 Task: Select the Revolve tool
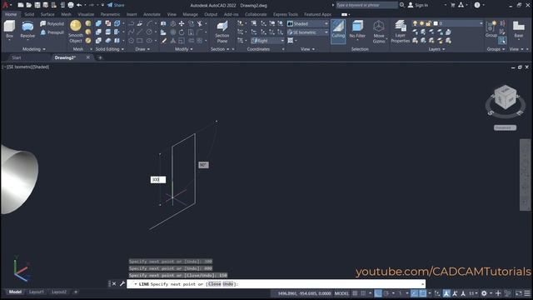pyautogui.click(x=27, y=29)
